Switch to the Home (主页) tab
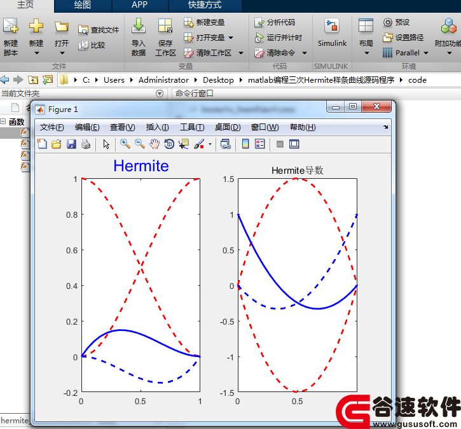This screenshot has width=461, height=429. (25, 4)
